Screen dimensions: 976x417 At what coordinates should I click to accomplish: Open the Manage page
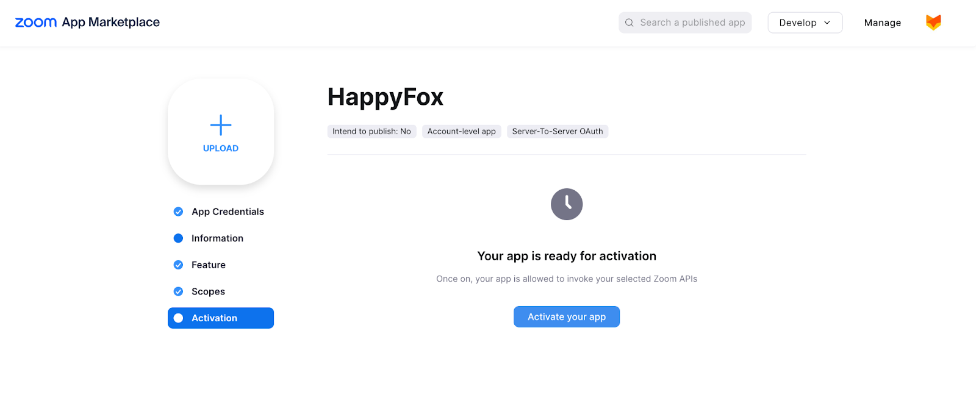883,23
